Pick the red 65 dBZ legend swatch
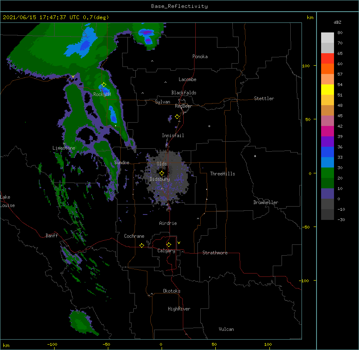This screenshot has width=359, height=350. pyautogui.click(x=327, y=59)
